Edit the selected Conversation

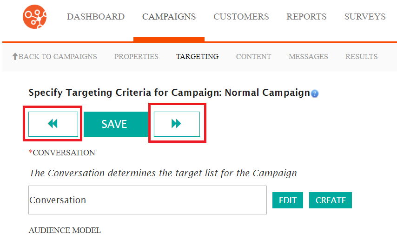tap(287, 200)
